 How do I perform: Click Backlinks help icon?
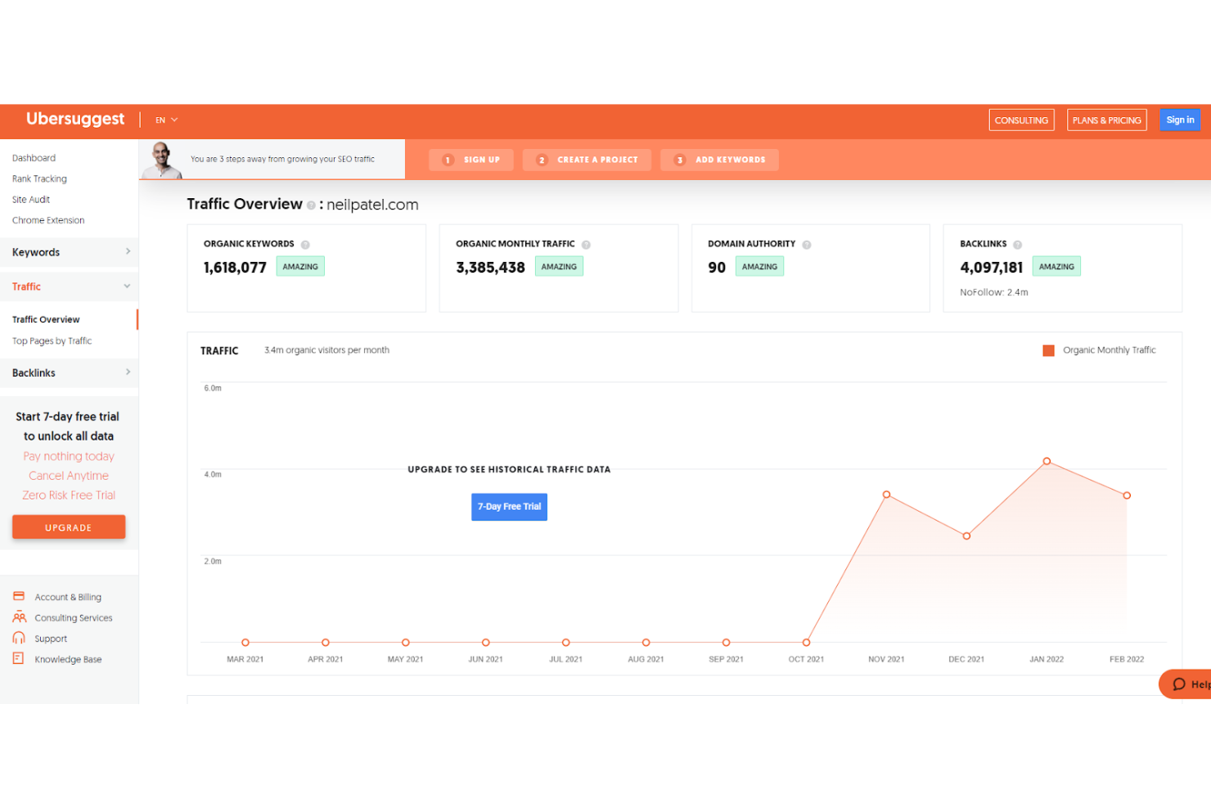[x=1018, y=245]
